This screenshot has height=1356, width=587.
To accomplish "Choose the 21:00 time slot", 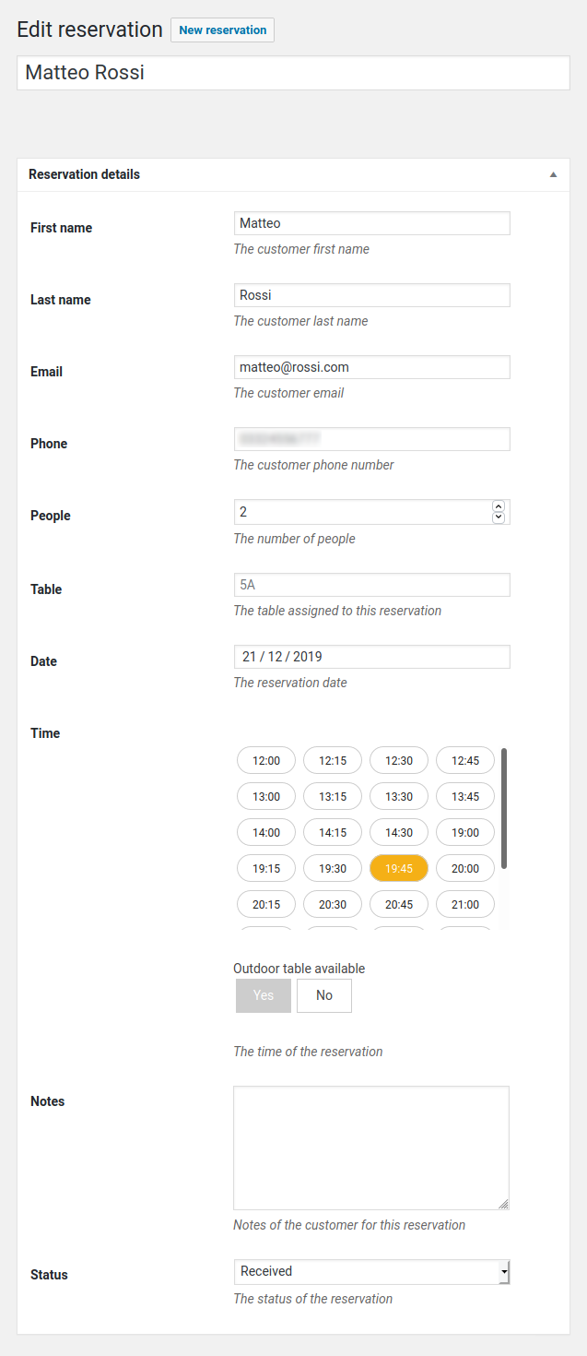I will pos(465,905).
